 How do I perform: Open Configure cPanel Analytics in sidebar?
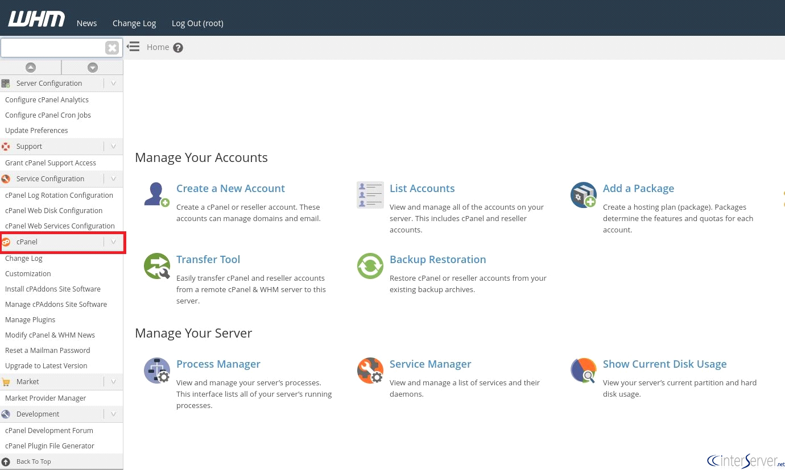coord(47,100)
